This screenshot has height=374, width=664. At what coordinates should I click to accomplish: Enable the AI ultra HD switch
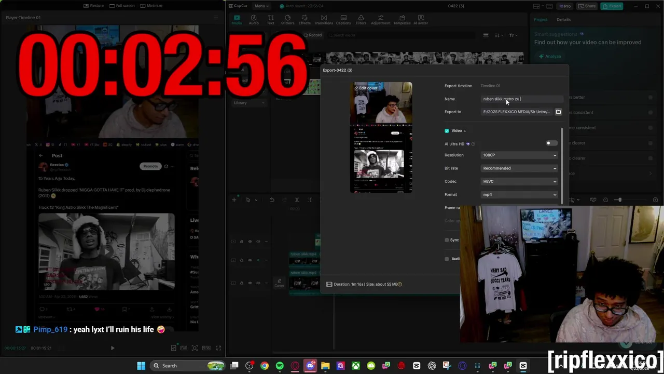[x=551, y=143]
